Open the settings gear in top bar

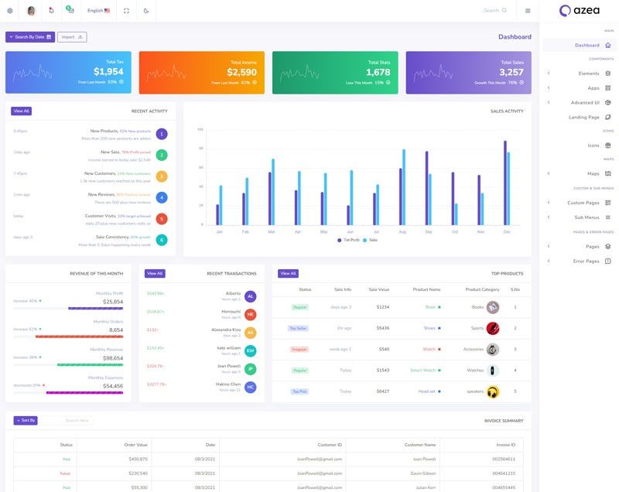pyautogui.click(x=10, y=11)
